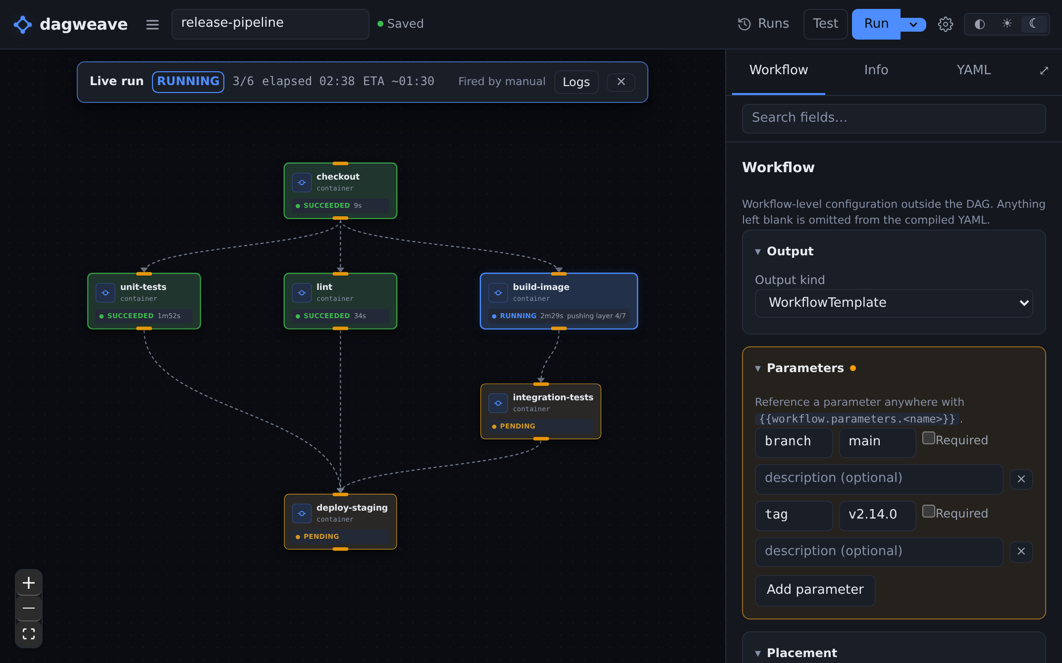Select the integration-tests node icon
The width and height of the screenshot is (1062, 663).
coord(498,403)
